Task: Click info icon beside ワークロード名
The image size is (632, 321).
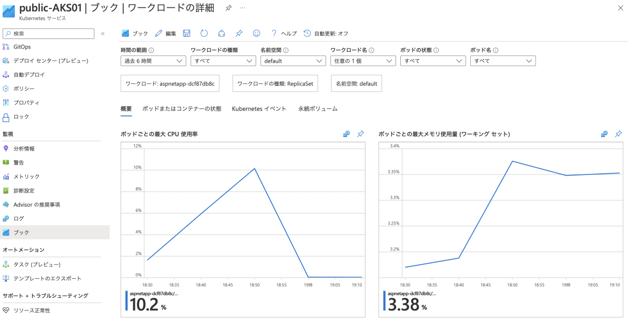Action: pos(371,51)
